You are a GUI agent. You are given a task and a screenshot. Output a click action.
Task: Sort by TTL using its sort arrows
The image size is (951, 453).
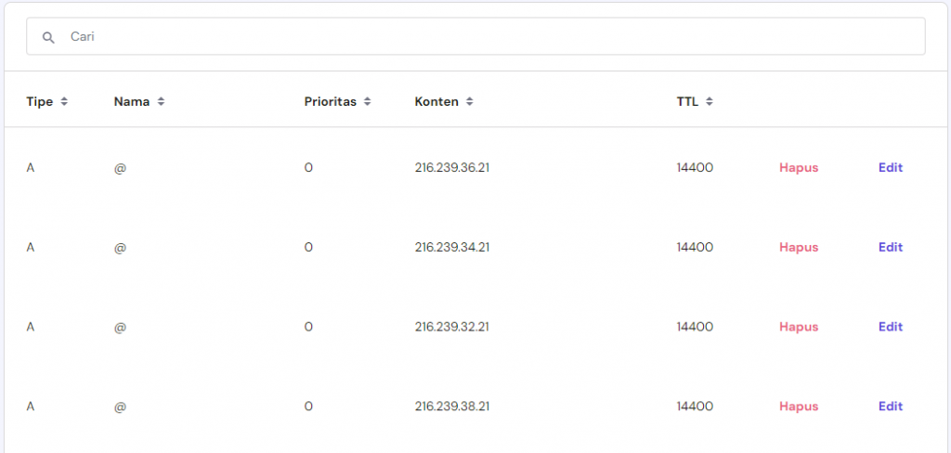point(710,102)
